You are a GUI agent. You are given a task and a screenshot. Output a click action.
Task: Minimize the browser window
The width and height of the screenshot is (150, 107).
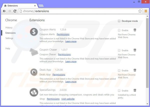[134, 2]
